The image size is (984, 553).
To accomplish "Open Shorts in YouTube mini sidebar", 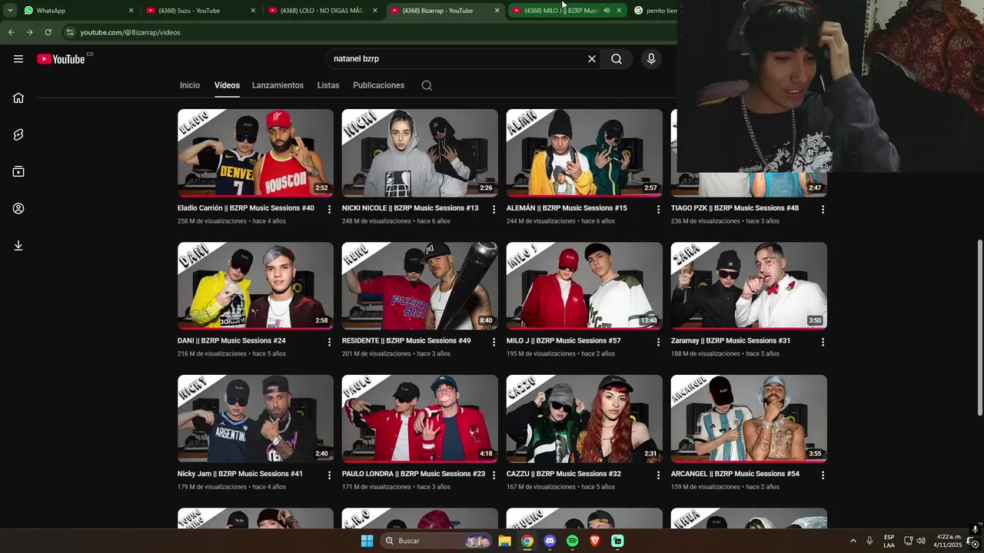I will (18, 134).
